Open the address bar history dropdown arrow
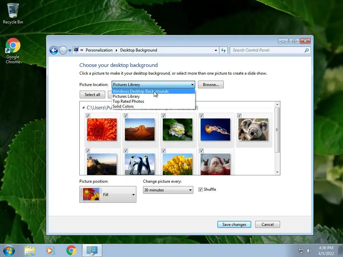343x257 pixels. (216, 50)
